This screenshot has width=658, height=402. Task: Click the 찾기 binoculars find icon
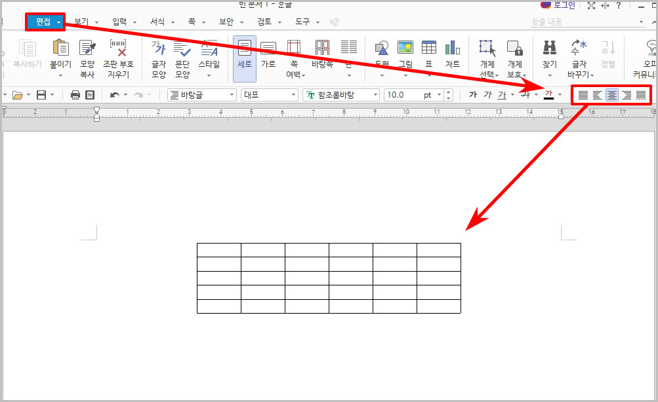coord(550,48)
